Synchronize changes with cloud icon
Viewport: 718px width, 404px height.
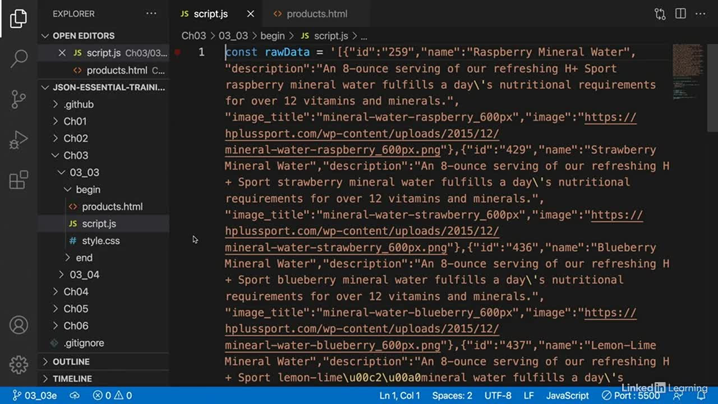click(75, 396)
